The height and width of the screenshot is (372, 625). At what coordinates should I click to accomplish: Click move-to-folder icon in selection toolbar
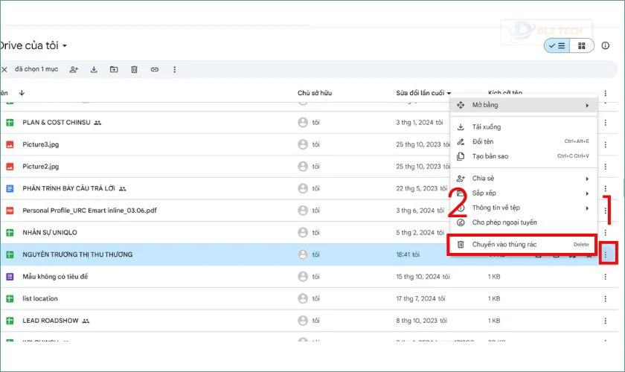click(114, 69)
